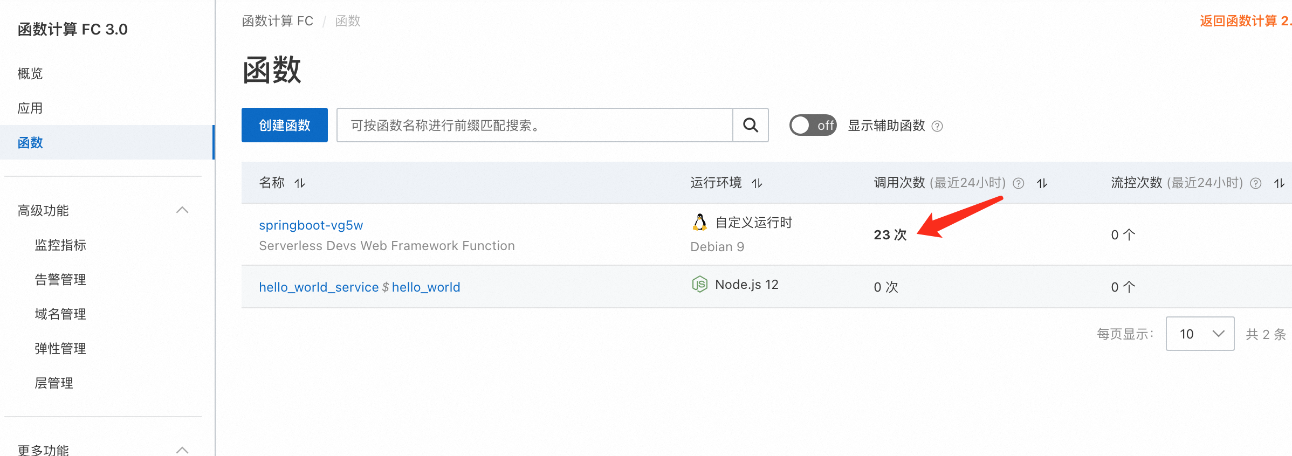Collapse the 高级功能 section chevron
Screen dimensions: 1292x456
(182, 210)
